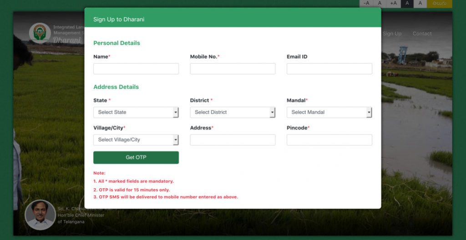Image resolution: width=466 pixels, height=240 pixels.
Task: Click the Mobile No. input field
Action: pos(233,69)
